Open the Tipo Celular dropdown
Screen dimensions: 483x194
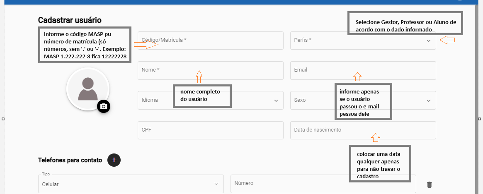pos(131,184)
